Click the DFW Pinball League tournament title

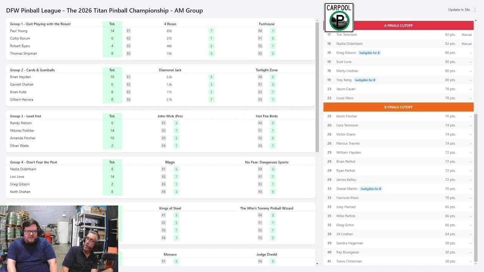click(x=104, y=11)
